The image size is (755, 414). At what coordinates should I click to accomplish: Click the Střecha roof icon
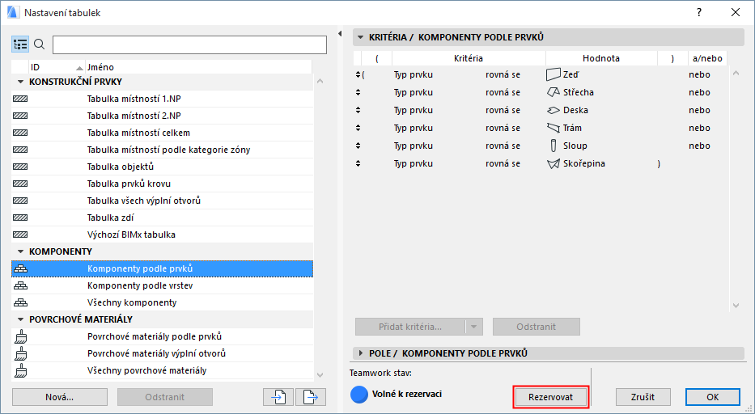pos(554,92)
